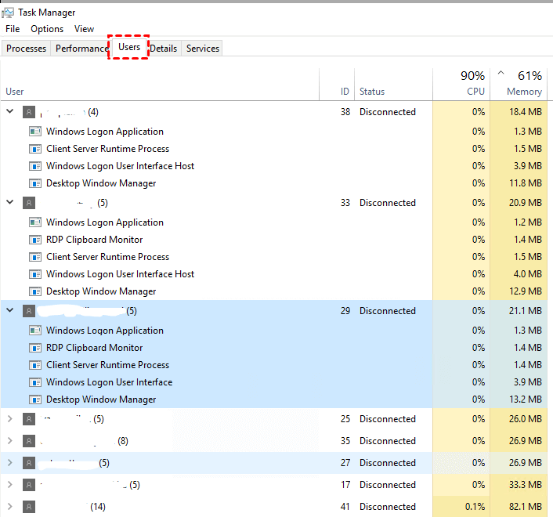Click icon of Windows Logon Application using 1.2 MB
This screenshot has height=517, width=553.
point(34,222)
